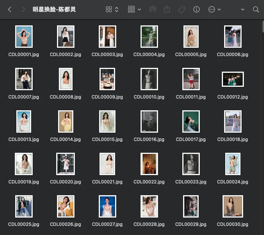This screenshot has height=235, width=264.
Task: Select the CDL00012.jpg landscape thumbnail
Action: 232,79
